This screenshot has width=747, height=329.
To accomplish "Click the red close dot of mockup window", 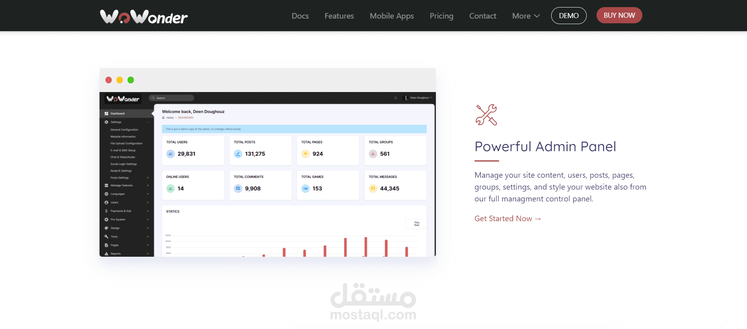I will (x=109, y=80).
